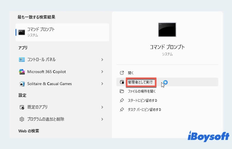
Task: Expand the コントロール パネル chevron arrow
Action: click(102, 60)
